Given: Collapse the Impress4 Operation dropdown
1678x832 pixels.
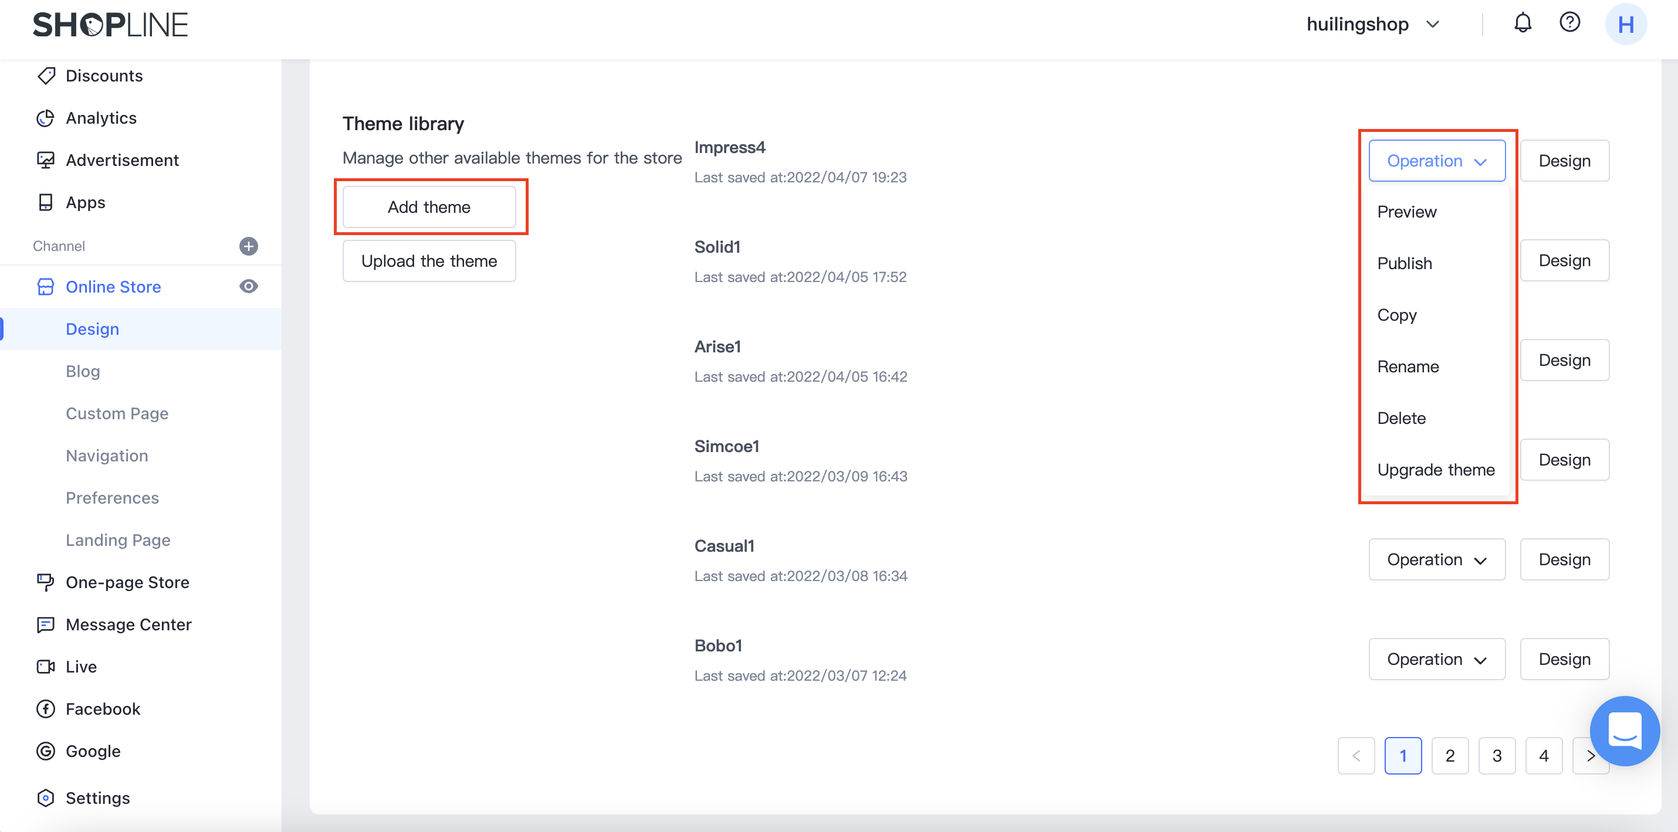Looking at the screenshot, I should (1436, 161).
